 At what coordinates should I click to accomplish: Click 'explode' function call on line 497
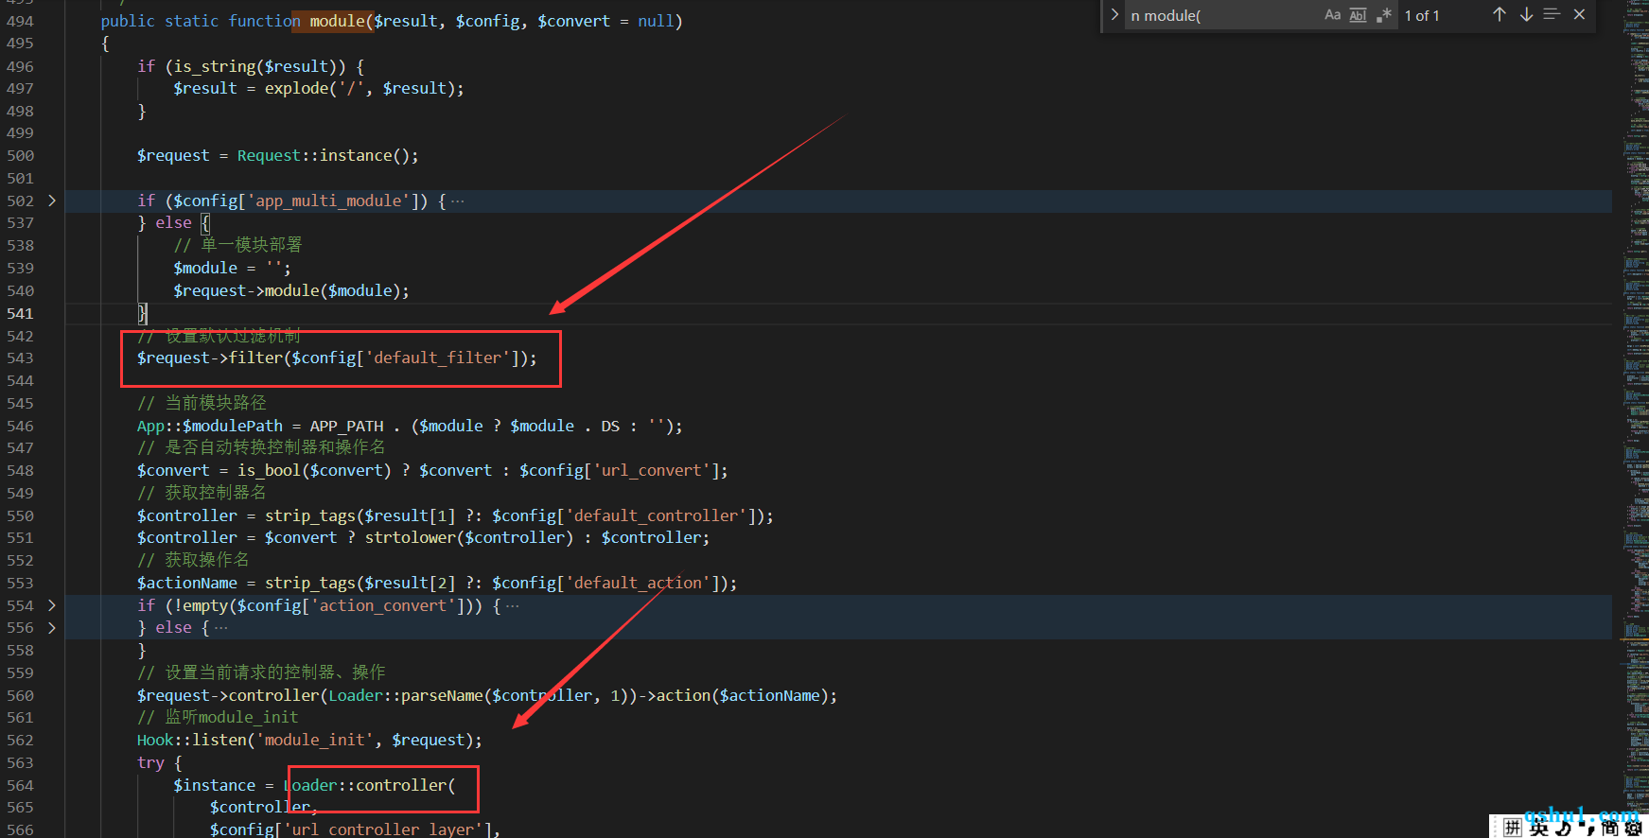click(296, 88)
